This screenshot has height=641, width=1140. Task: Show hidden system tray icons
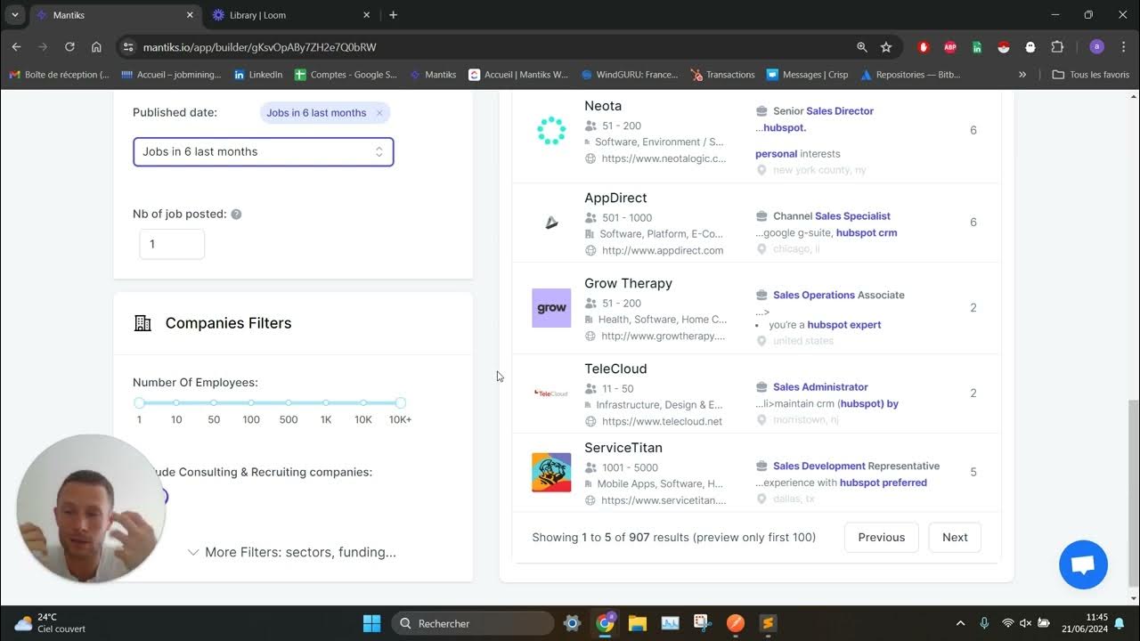[960, 623]
